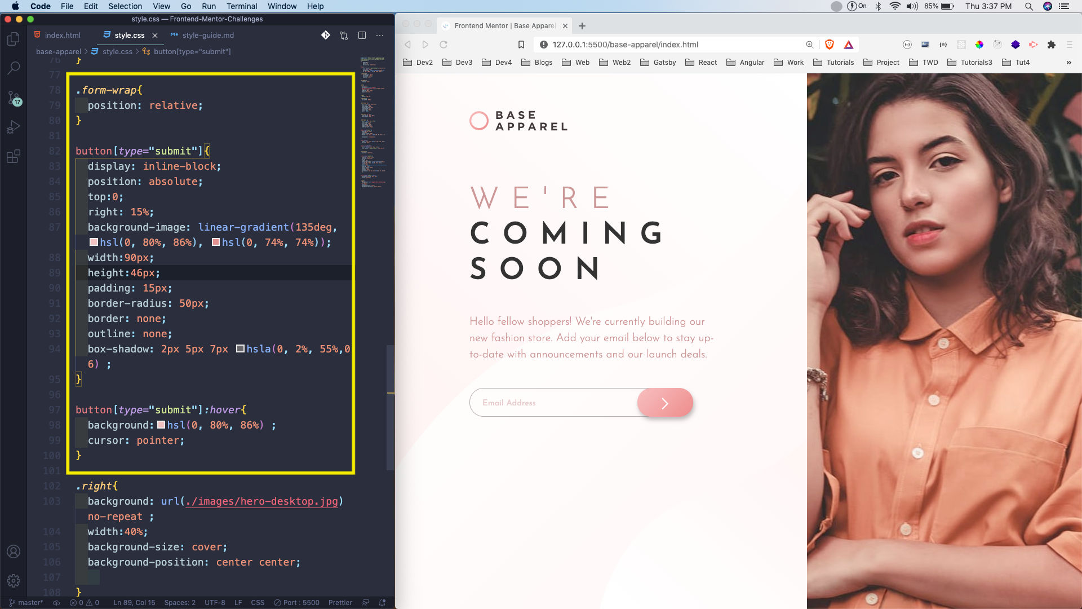Open Brave Shields lion icon

pyautogui.click(x=830, y=45)
